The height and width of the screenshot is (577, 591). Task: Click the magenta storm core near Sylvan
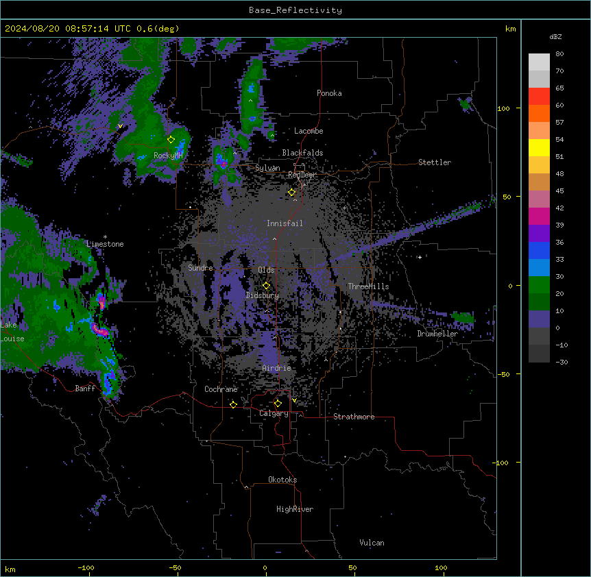coord(223,164)
